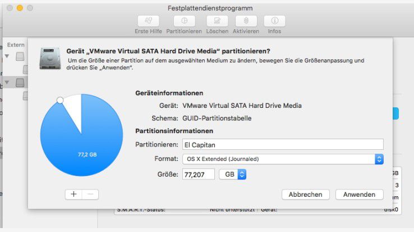Image resolution: width=414 pixels, height=232 pixels.
Task: Click the Löschen toolbar icon
Action: click(x=217, y=21)
